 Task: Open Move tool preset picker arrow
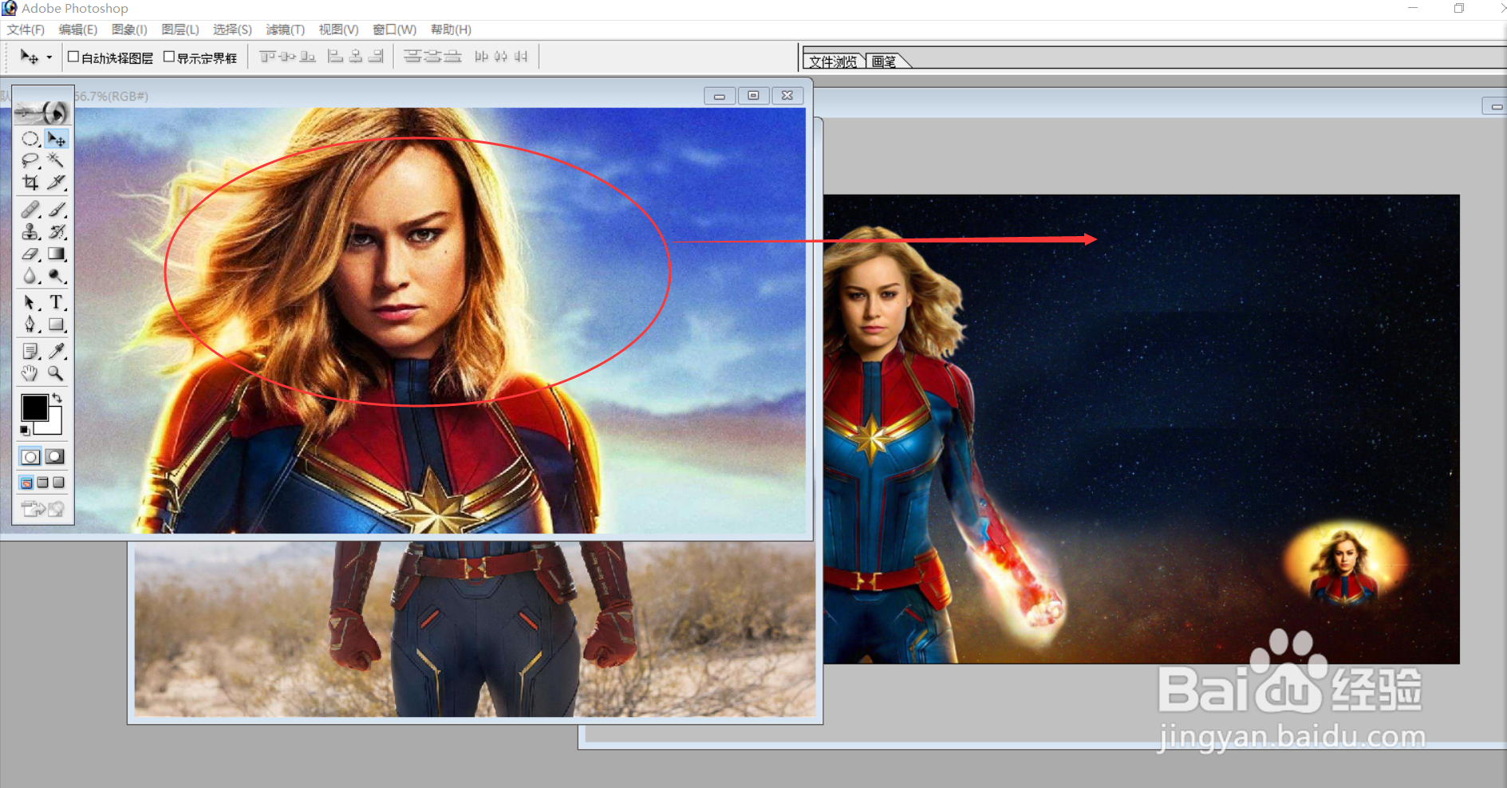[49, 57]
